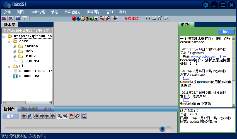The height and width of the screenshot is (139, 237).
Task: Click the red W round icon
Action: (x=74, y=19)
